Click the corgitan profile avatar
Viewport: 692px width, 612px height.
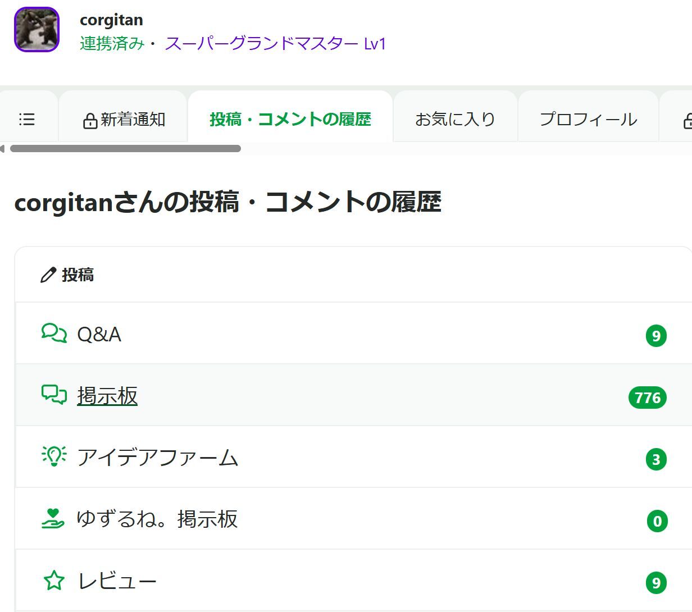click(37, 30)
